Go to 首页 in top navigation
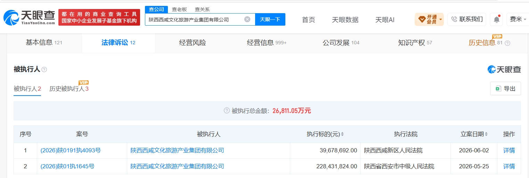Viewport: 529px width, 178px height. [x=309, y=20]
